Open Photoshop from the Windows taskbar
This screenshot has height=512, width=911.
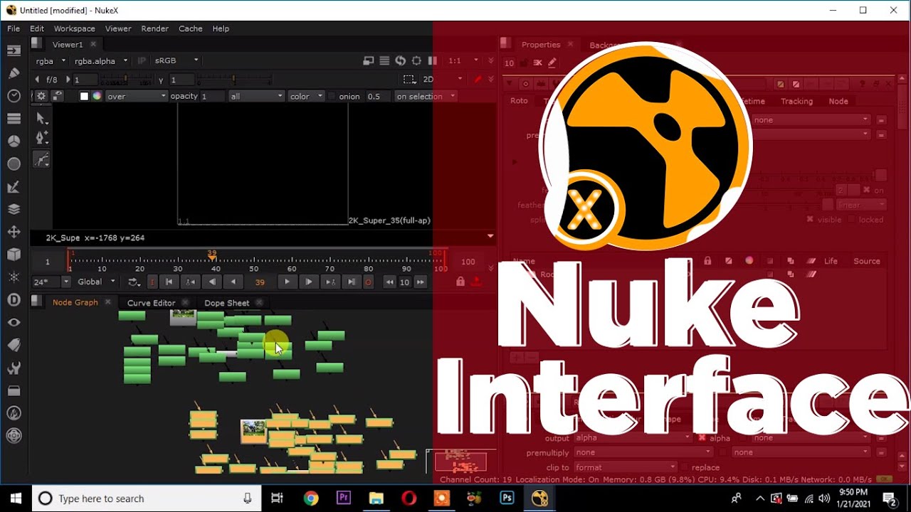tap(507, 498)
